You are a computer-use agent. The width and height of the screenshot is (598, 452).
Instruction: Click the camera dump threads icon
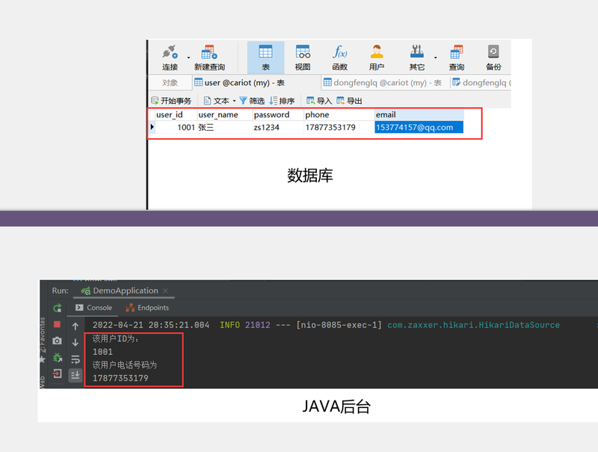(x=58, y=341)
